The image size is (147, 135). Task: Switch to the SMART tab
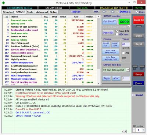coord(21,12)
